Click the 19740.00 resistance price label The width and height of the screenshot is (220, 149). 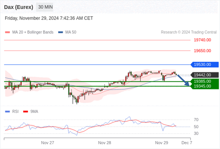click(202, 40)
